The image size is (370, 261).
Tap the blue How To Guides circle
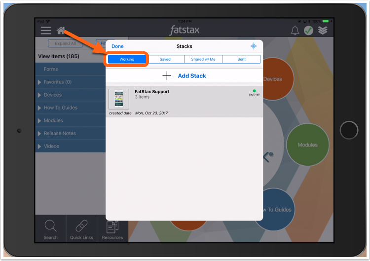[x=276, y=210]
